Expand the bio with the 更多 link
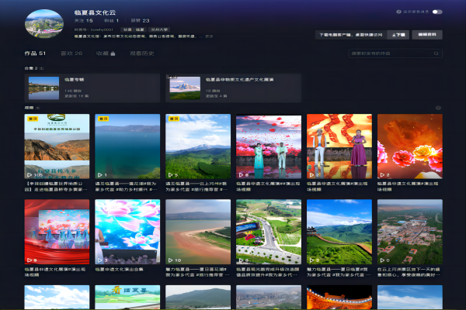This screenshot has height=310, width=466. coord(210,36)
